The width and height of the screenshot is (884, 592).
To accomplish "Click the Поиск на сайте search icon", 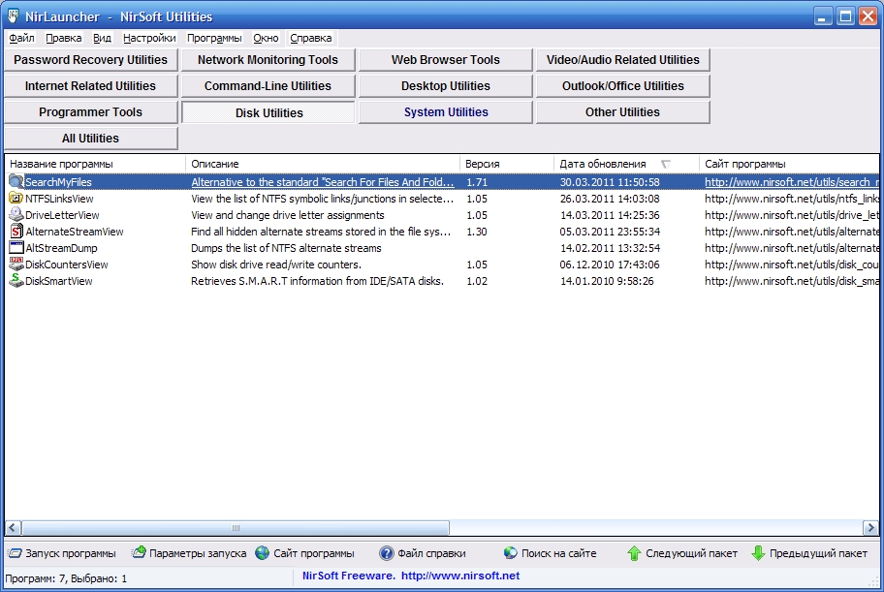I will point(510,553).
